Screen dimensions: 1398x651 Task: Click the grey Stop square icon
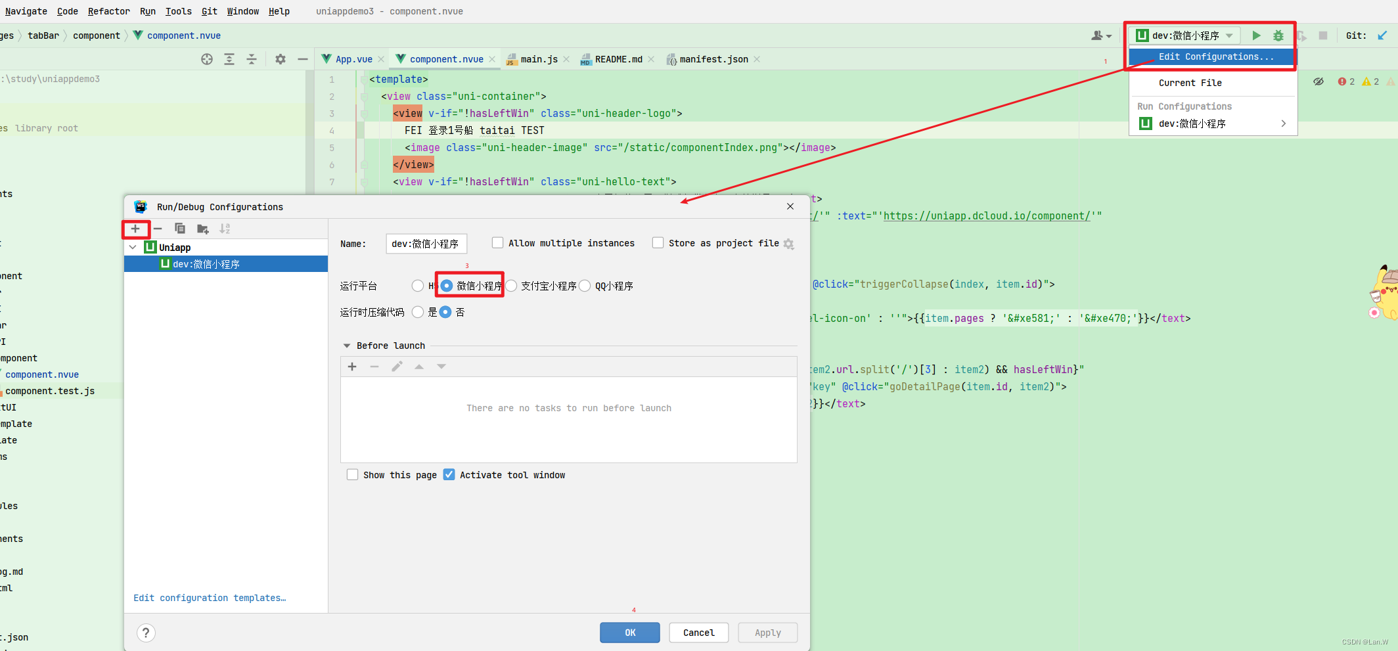tap(1323, 35)
